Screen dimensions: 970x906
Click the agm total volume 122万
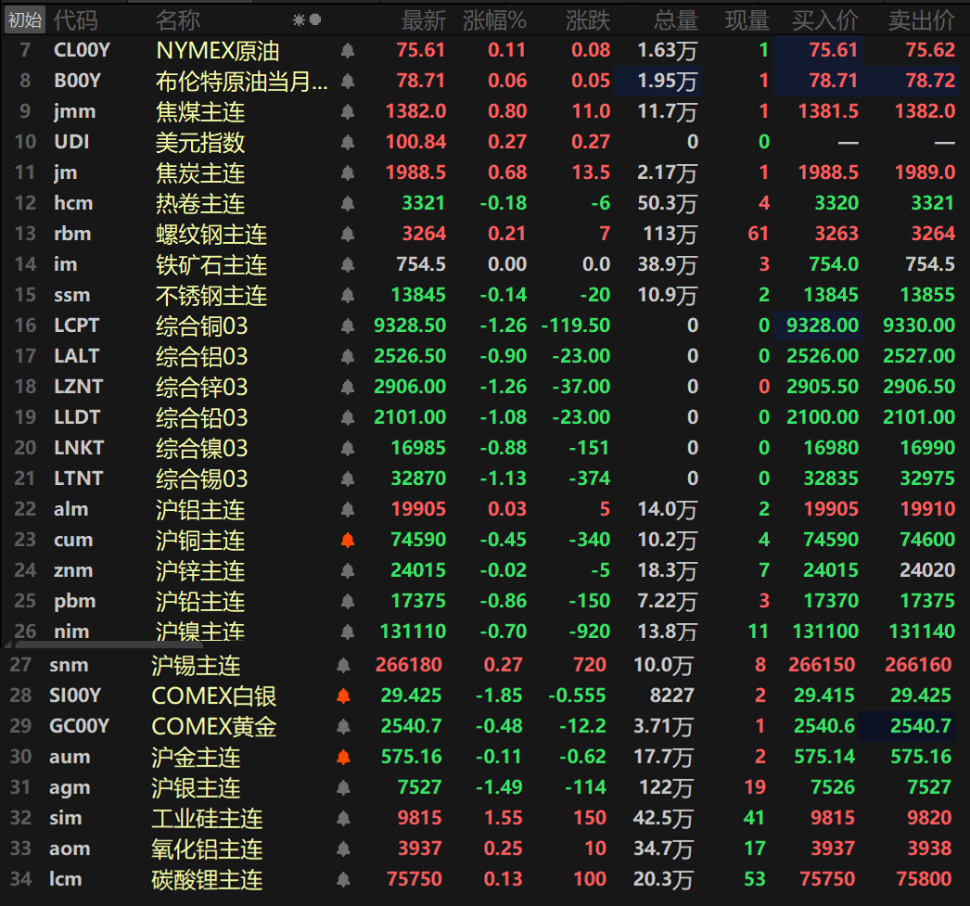(x=666, y=788)
